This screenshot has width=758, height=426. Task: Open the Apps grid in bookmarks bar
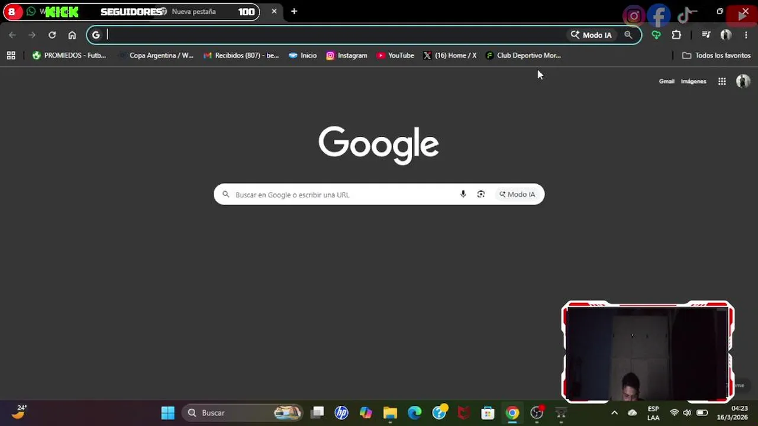click(11, 56)
